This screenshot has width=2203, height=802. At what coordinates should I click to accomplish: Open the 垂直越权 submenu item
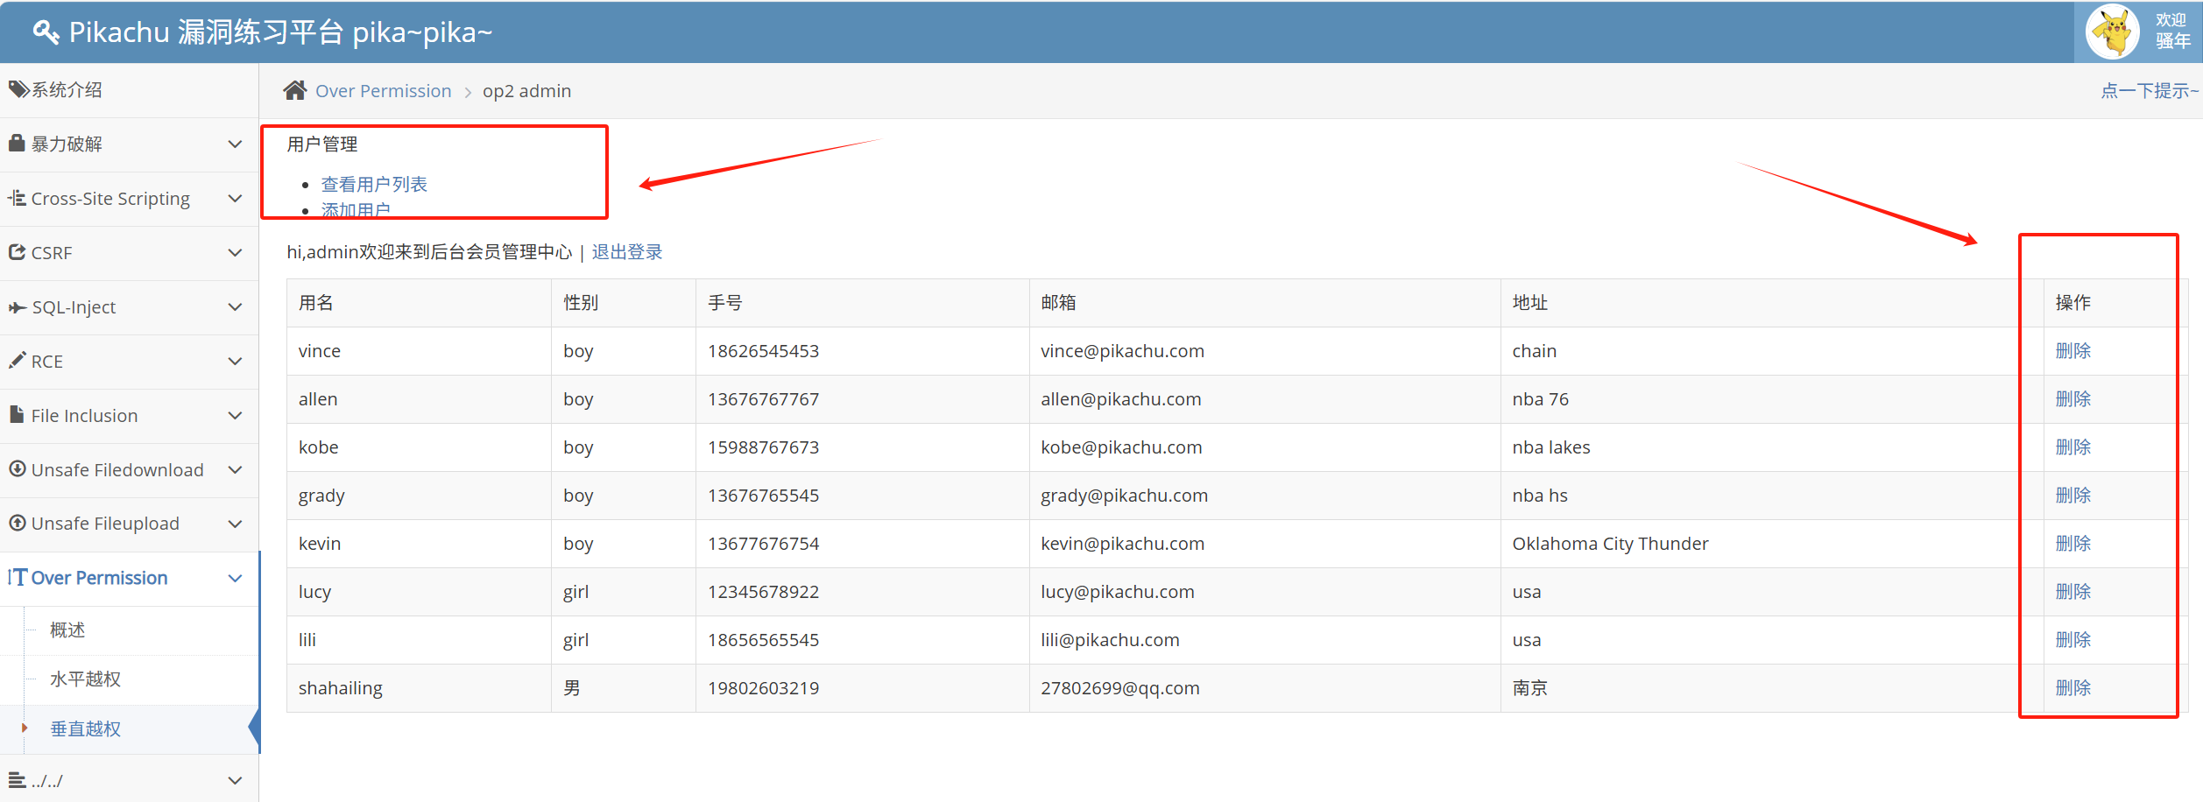(x=129, y=729)
